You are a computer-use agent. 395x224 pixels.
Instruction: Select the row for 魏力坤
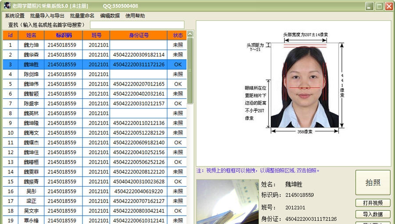(95, 45)
